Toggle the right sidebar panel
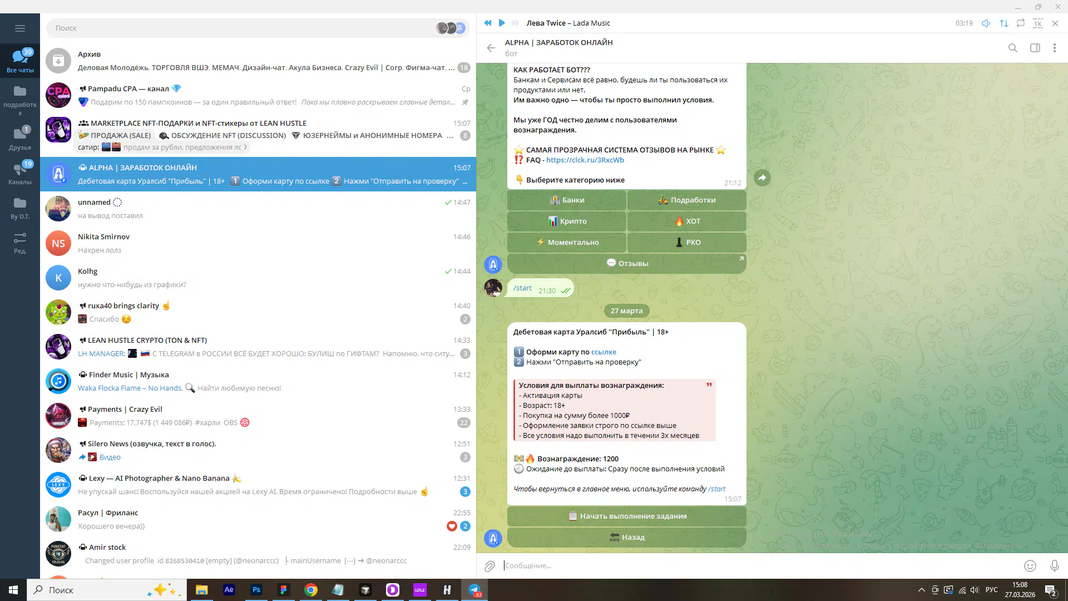This screenshot has width=1068, height=601. coord(1035,48)
